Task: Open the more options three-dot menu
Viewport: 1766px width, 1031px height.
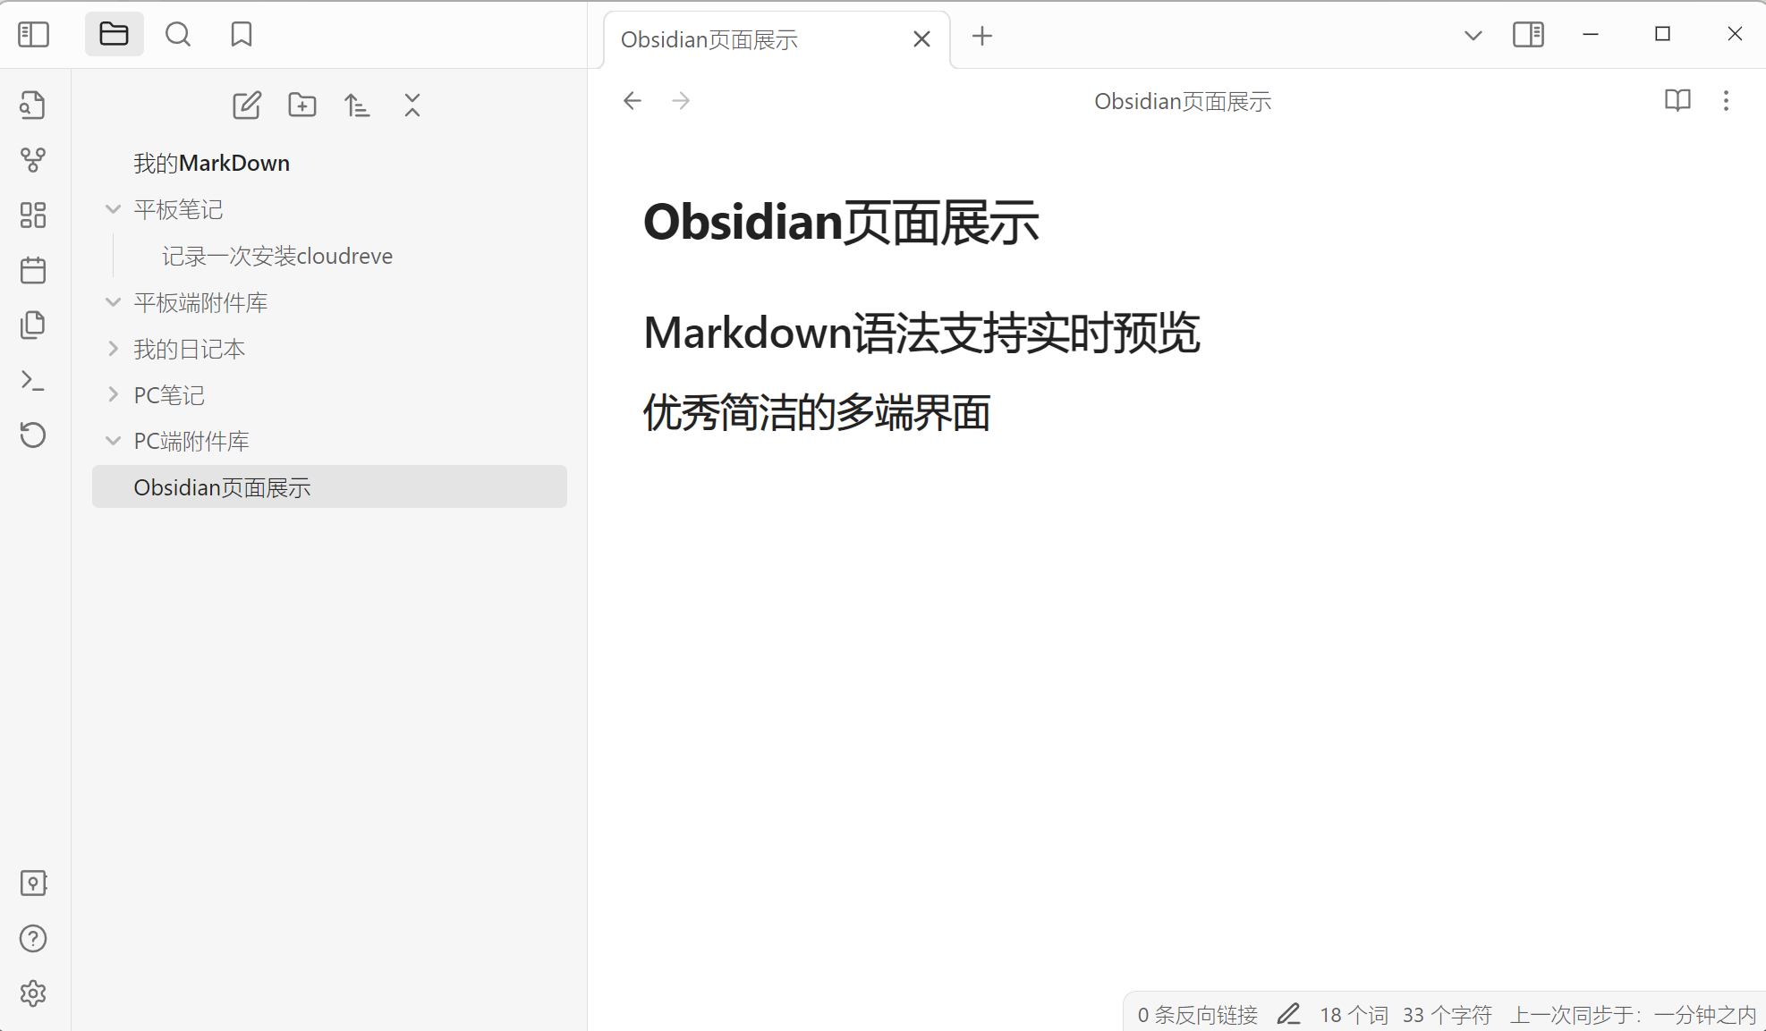Action: click(x=1726, y=100)
